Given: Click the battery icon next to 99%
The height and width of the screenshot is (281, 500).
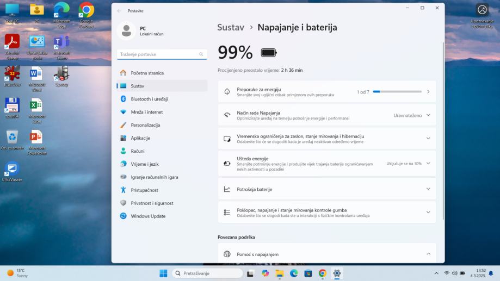Looking at the screenshot, I should tap(268, 53).
